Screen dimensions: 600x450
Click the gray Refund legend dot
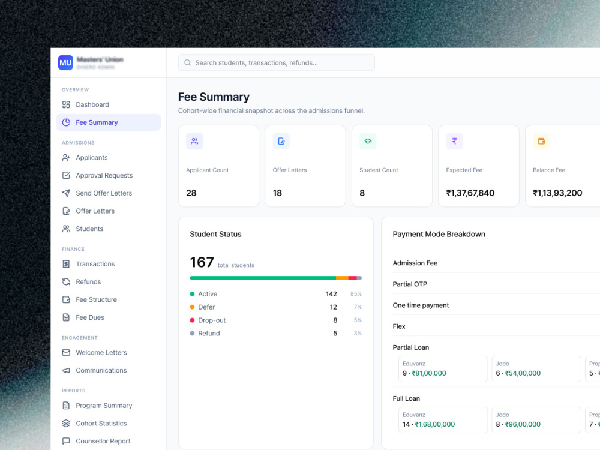(192, 333)
